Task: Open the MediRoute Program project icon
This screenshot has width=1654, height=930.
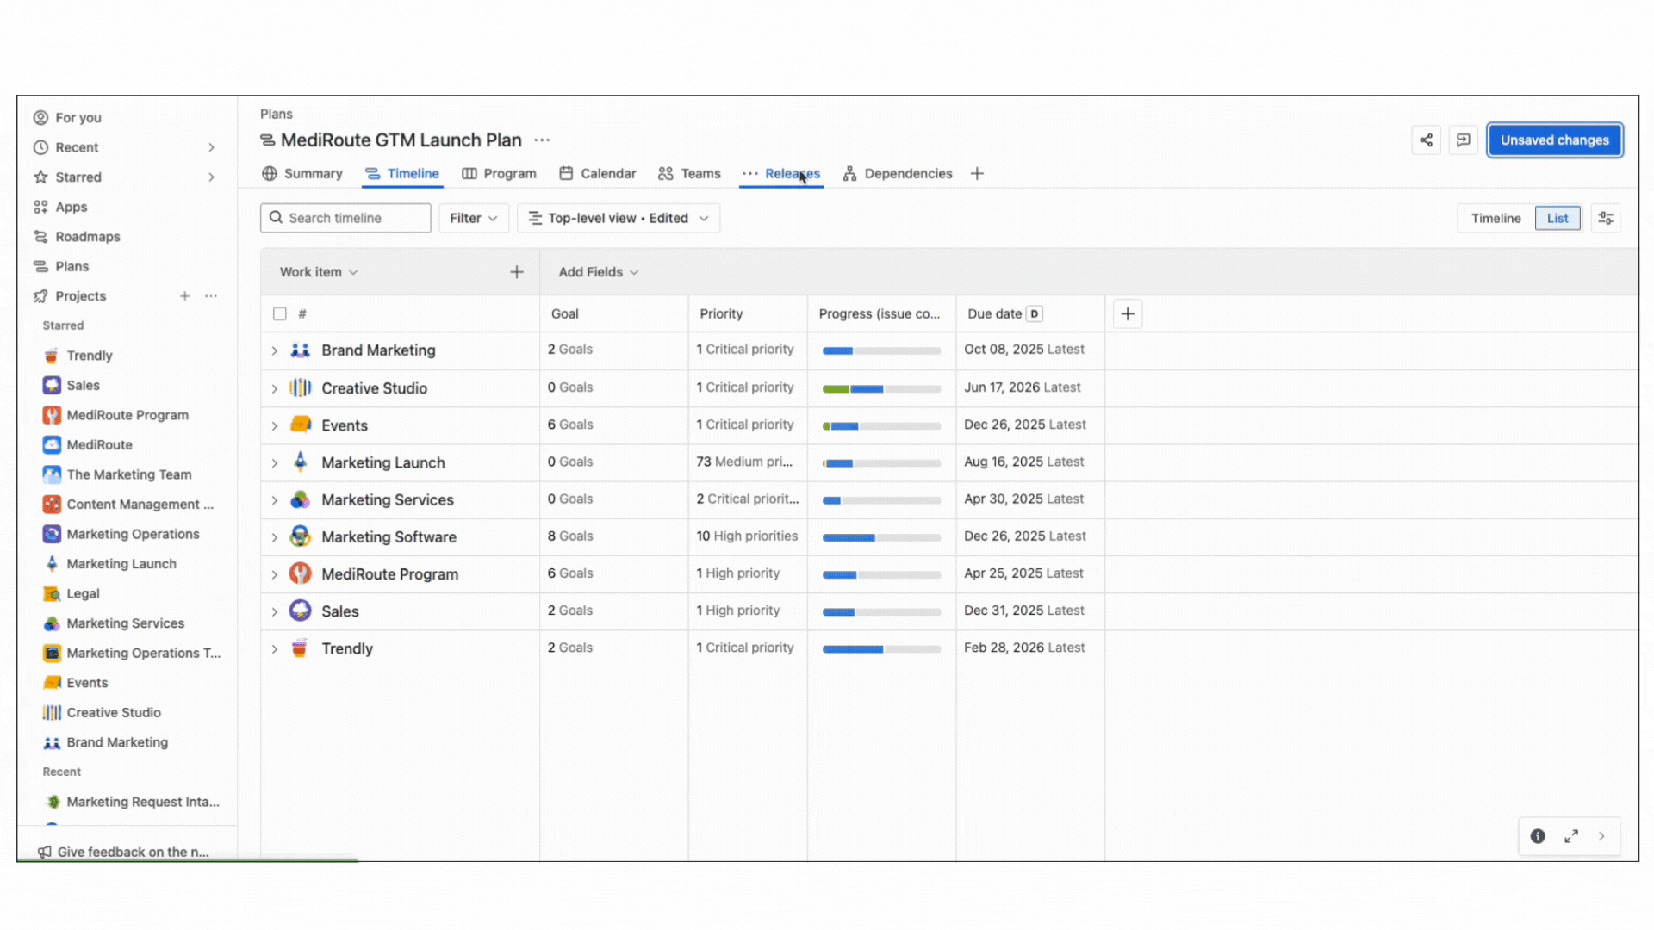Action: pos(51,414)
